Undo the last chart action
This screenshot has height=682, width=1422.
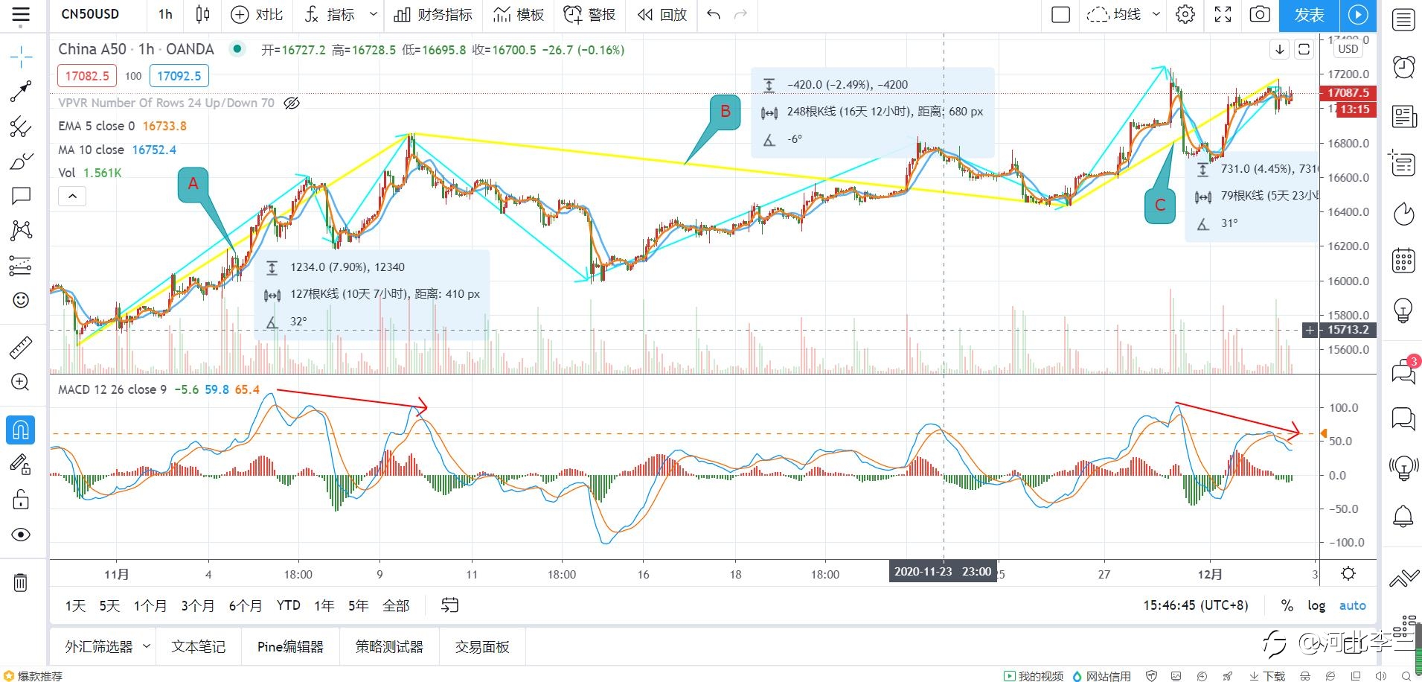point(714,15)
